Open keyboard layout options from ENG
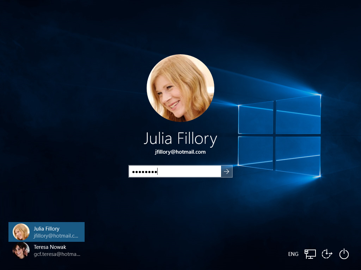 293,254
